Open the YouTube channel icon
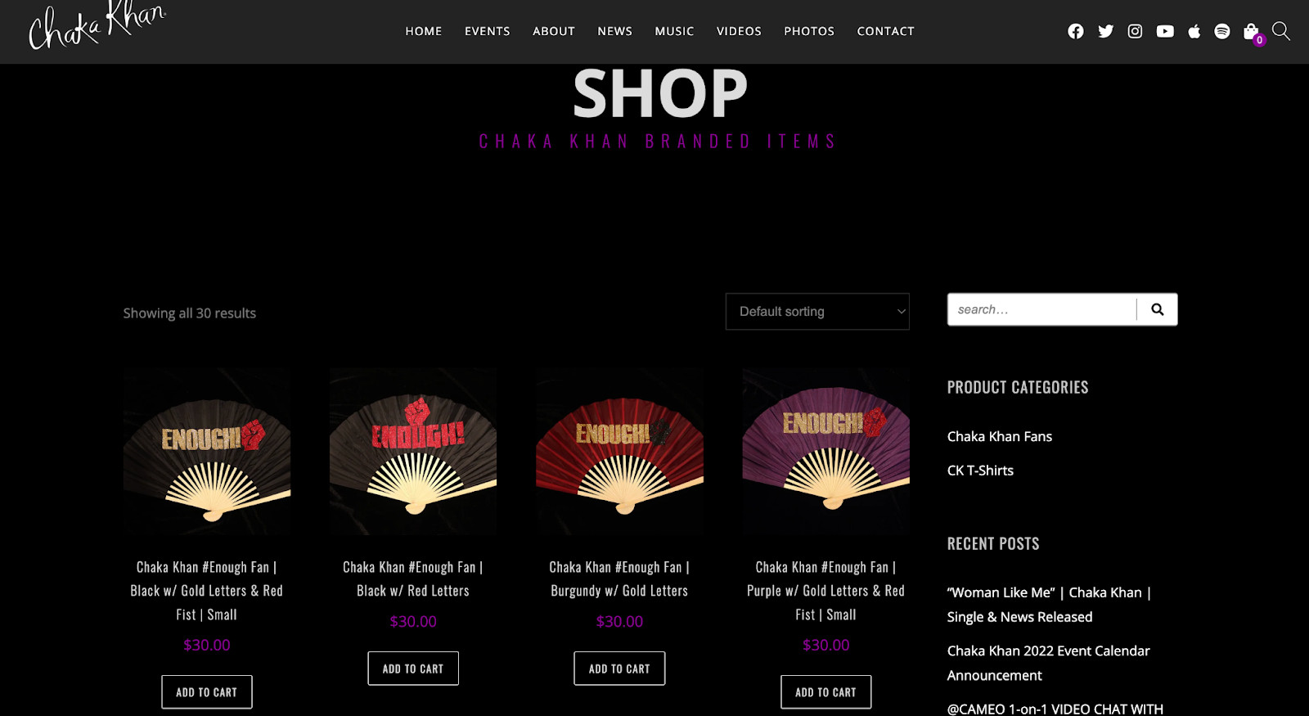The width and height of the screenshot is (1309, 716). [x=1165, y=31]
